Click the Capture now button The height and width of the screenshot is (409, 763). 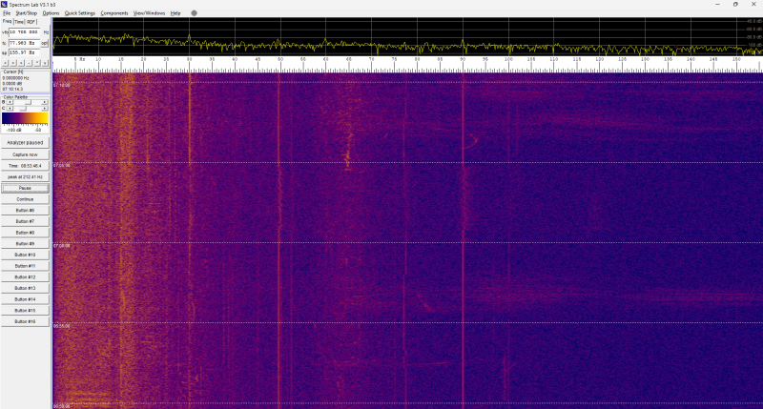point(25,154)
